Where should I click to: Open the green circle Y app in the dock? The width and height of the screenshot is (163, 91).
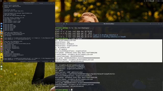point(1,69)
